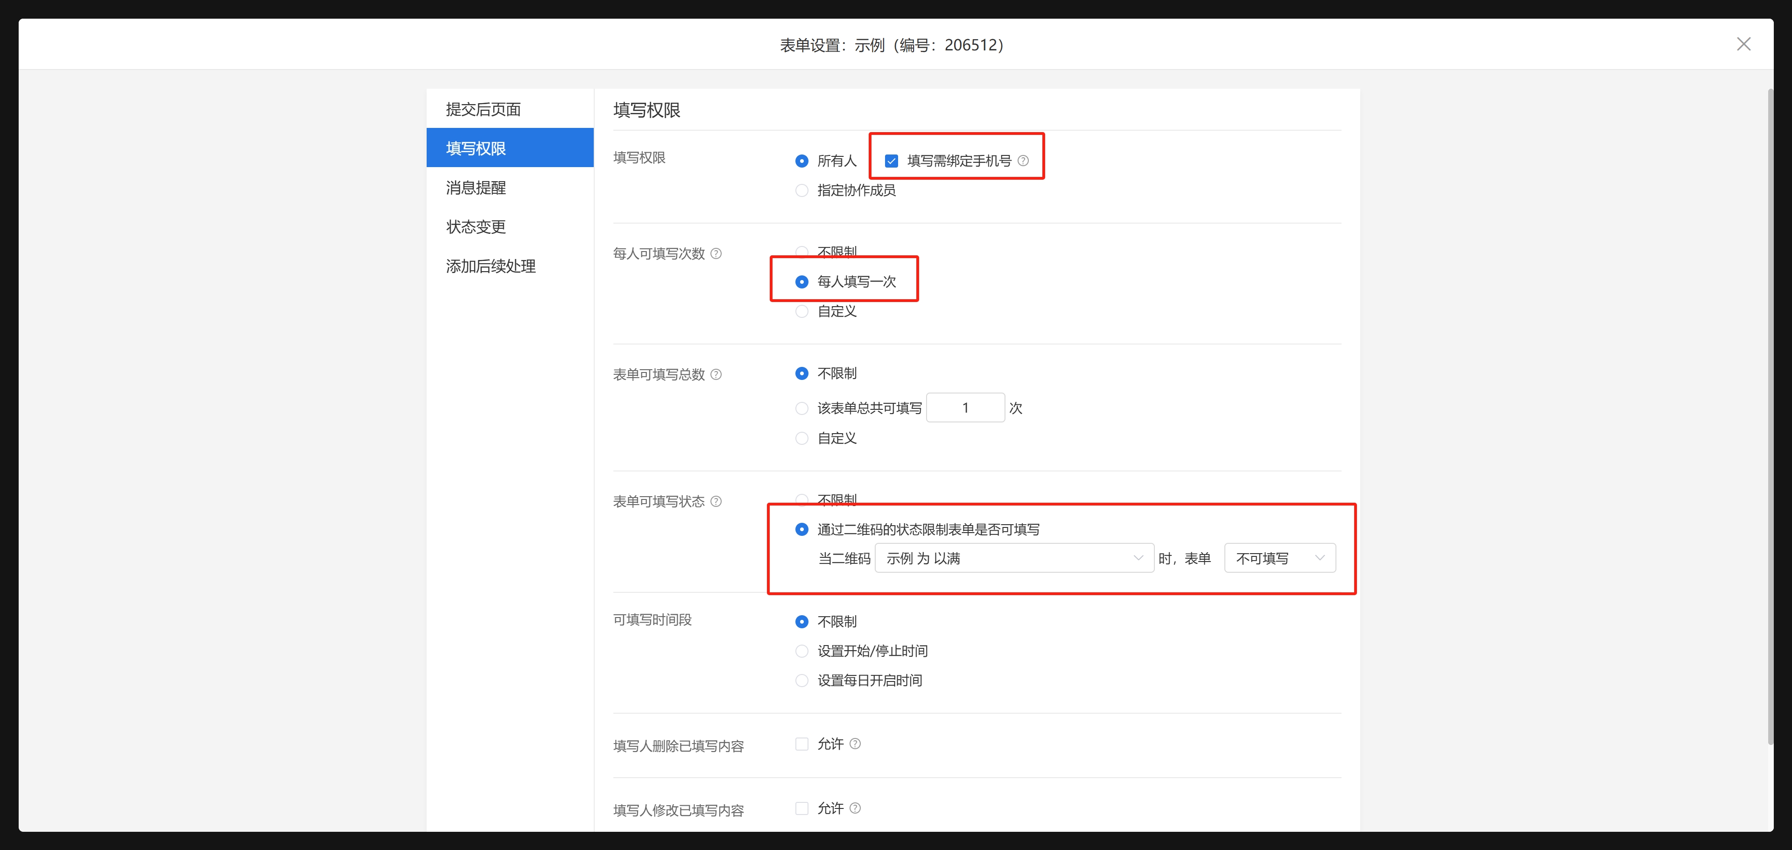Open help icon beside 每人可填写次数

point(716,253)
